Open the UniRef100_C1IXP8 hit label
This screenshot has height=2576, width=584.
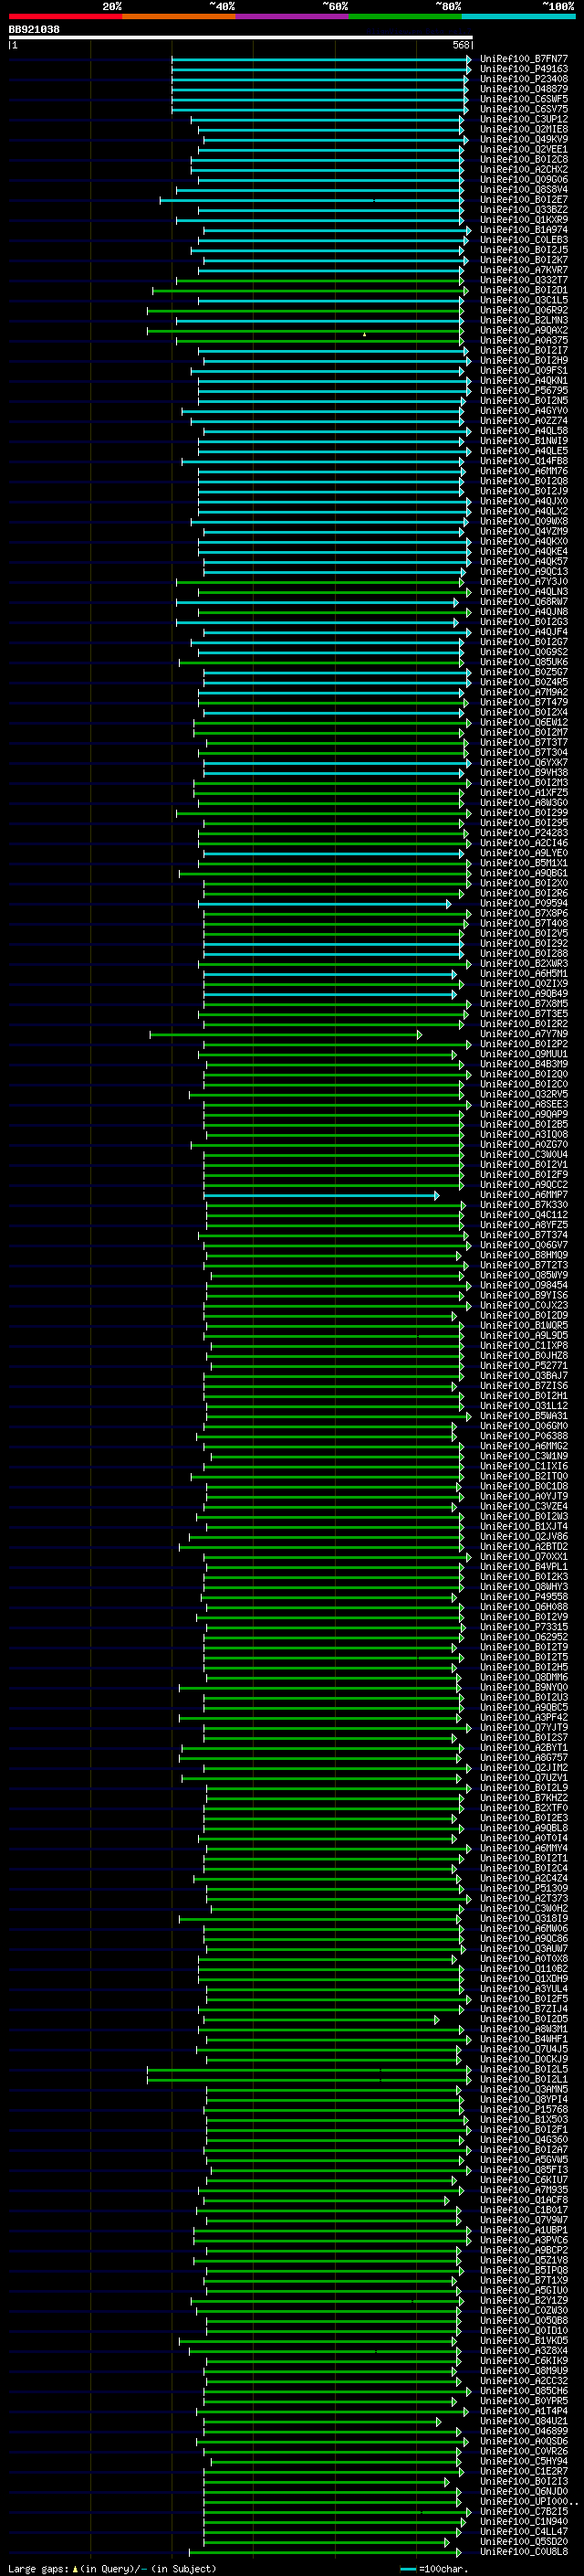[x=524, y=1345]
